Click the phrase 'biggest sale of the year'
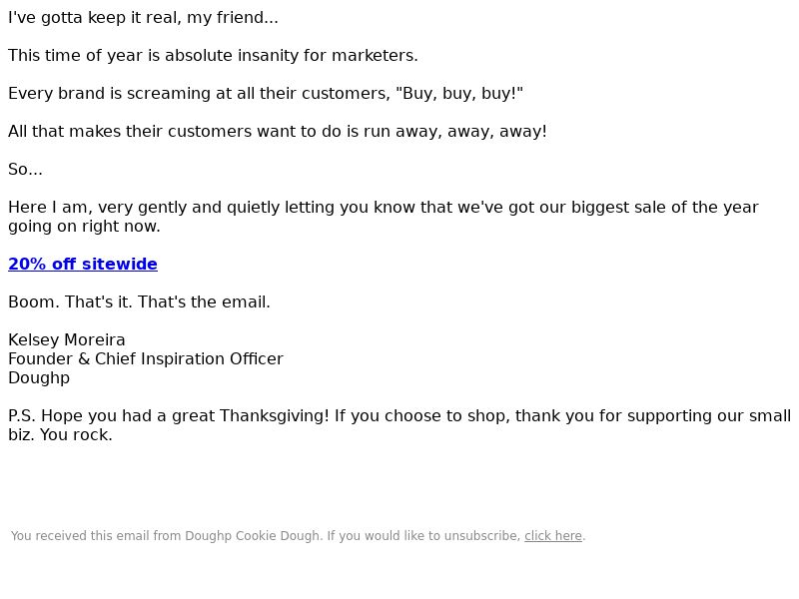 (664, 208)
